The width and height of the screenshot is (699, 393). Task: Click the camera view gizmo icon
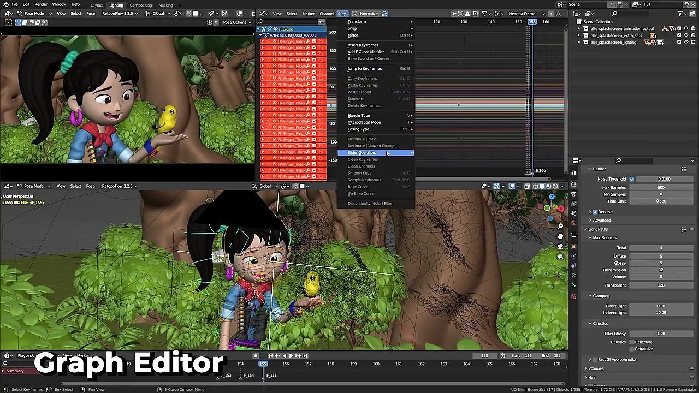coord(560,247)
